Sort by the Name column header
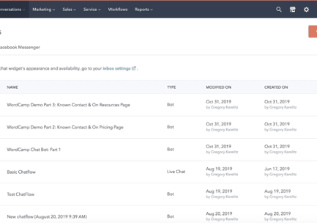This screenshot has width=317, height=223. (12, 87)
